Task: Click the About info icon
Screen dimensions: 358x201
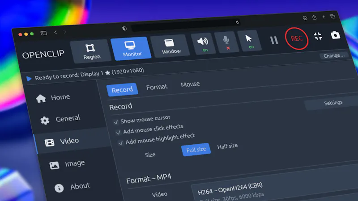Action: tap(59, 188)
